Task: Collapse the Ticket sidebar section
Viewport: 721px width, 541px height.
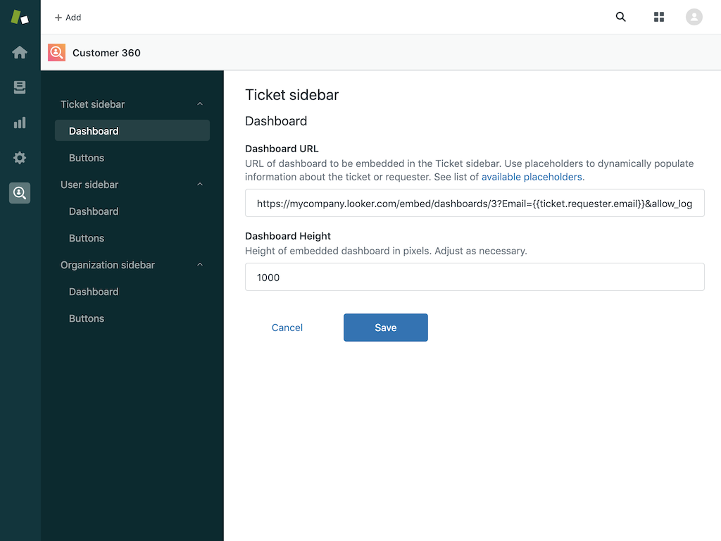Action: pos(200,104)
